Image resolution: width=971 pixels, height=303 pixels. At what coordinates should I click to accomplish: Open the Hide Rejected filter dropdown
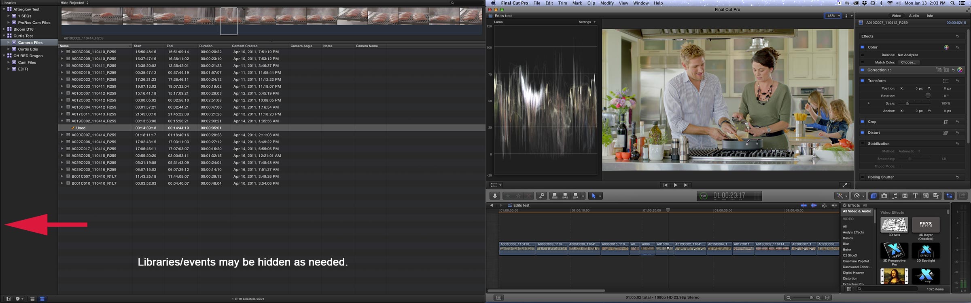click(x=74, y=3)
